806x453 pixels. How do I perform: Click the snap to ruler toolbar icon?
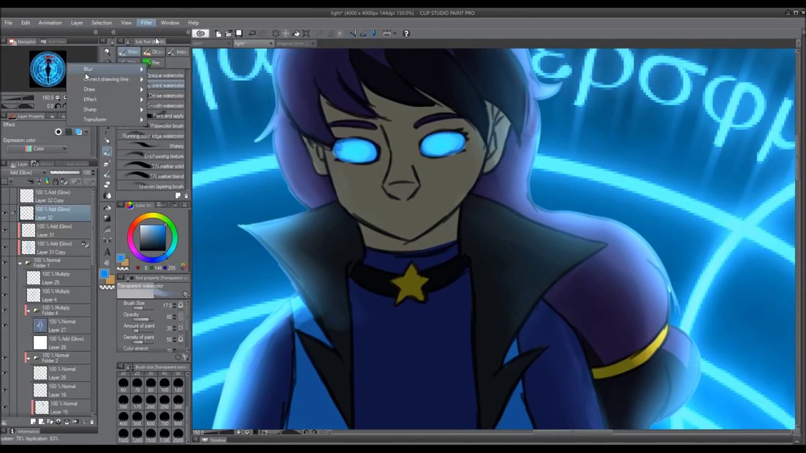(353, 33)
